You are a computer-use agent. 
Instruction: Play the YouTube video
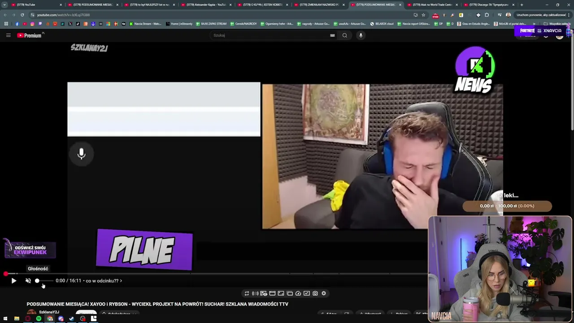(13, 281)
